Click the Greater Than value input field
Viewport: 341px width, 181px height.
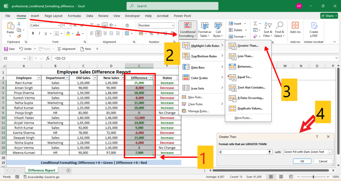point(243,152)
